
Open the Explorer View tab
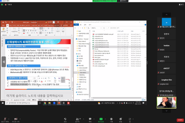point(90,25)
